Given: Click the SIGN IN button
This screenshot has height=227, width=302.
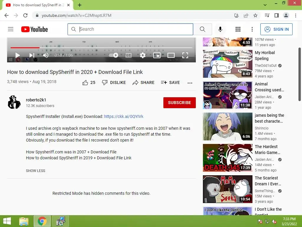Looking at the screenshot, I should coord(276,29).
